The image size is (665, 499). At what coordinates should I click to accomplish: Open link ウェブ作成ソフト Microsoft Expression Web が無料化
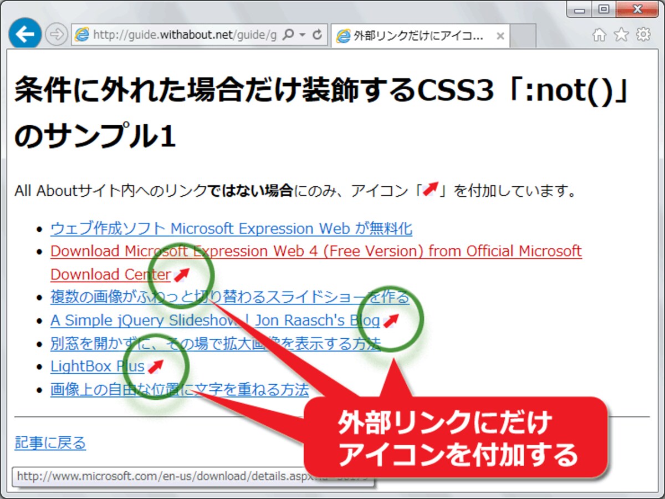[231, 228]
